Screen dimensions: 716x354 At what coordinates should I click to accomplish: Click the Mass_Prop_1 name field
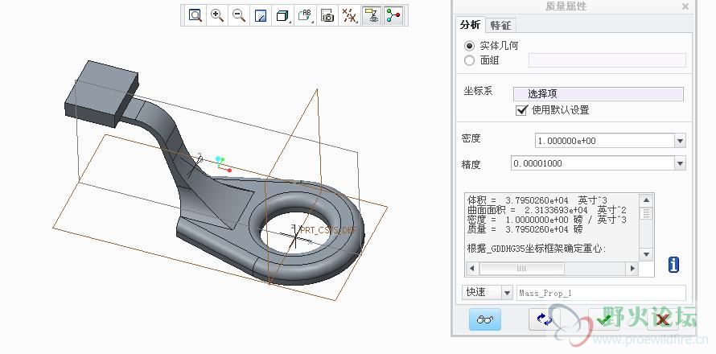click(601, 293)
